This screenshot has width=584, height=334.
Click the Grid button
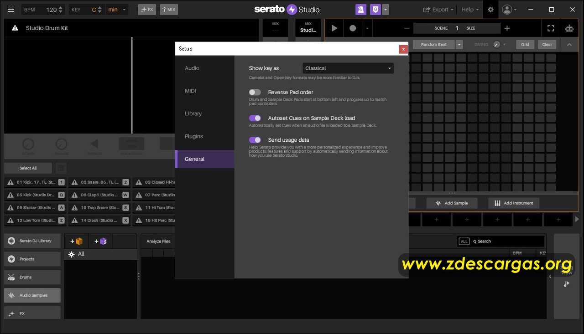point(525,45)
